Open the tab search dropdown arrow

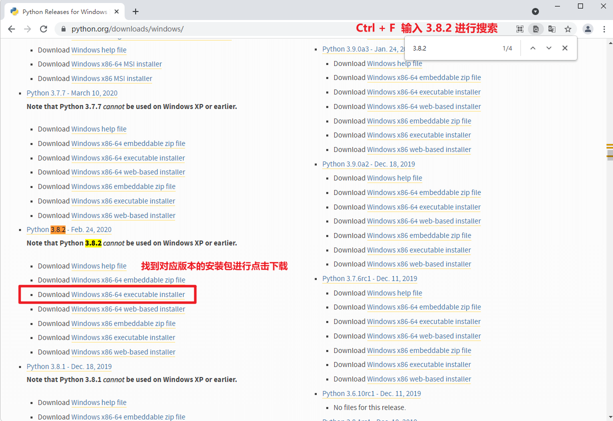tap(535, 11)
